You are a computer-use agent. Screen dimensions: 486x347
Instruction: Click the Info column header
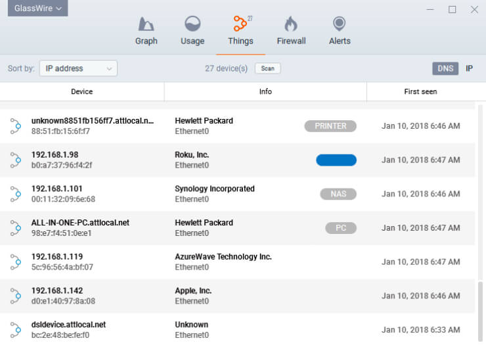tap(265, 91)
